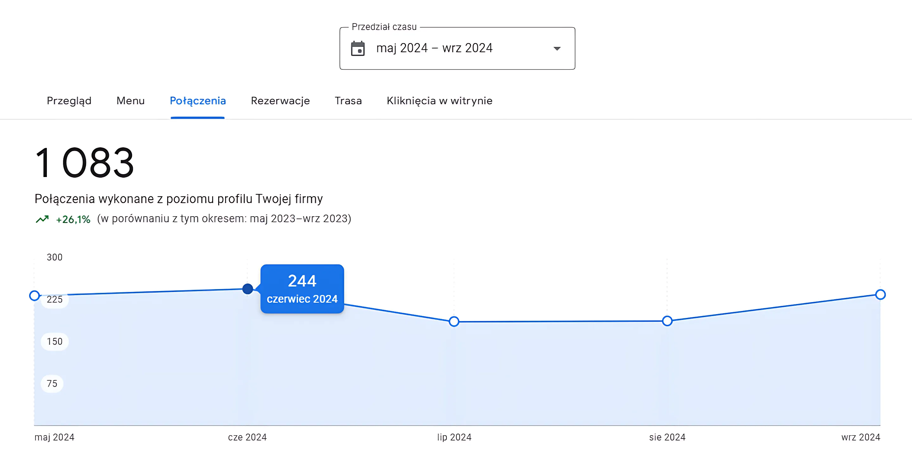Click the cze 2024 x-axis label
The image size is (912, 456).
[247, 437]
